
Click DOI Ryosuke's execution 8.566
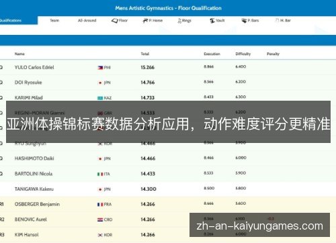click(x=208, y=82)
